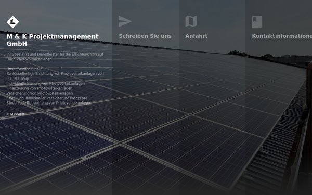Screen dimensions: 312x195
Task: Click the 'Unser Service für Sie' line
Action: 25,69
